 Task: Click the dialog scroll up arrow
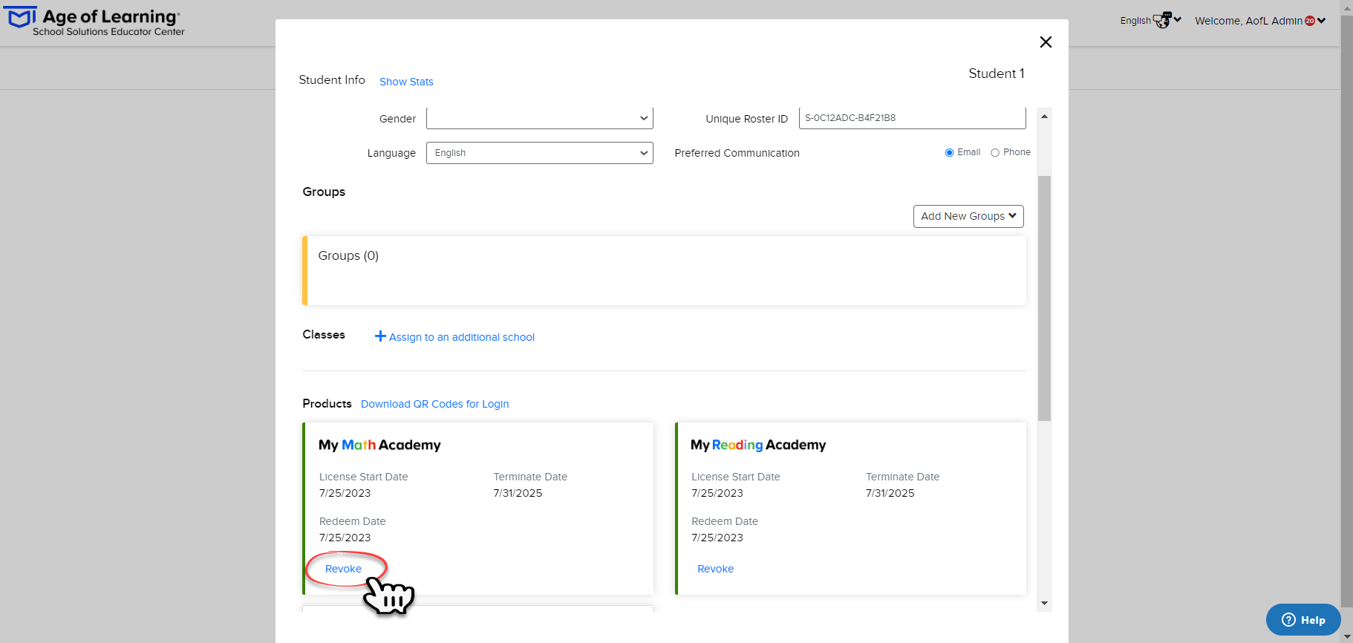[x=1044, y=117]
